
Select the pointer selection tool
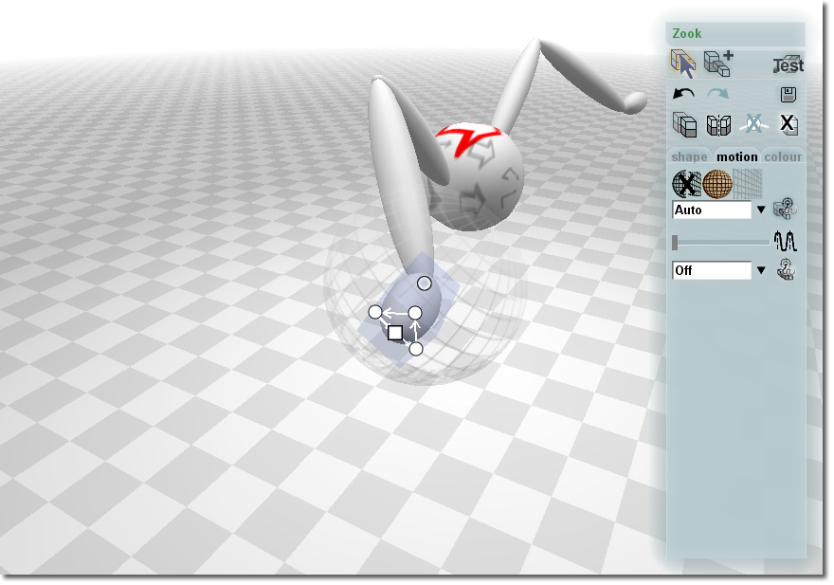click(x=683, y=64)
